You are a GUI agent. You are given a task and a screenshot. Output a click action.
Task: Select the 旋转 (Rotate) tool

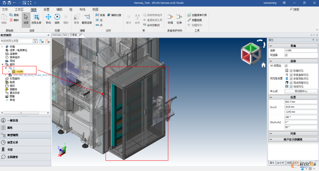(57, 19)
